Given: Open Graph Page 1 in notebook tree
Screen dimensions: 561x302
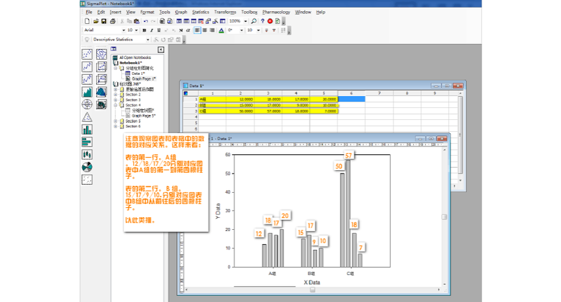Looking at the screenshot, I should [143, 78].
